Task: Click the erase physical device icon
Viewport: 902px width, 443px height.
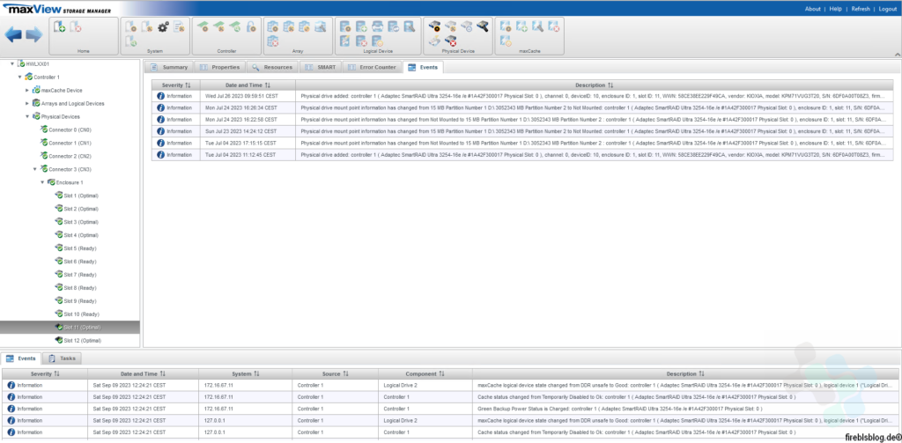Action: [434, 41]
